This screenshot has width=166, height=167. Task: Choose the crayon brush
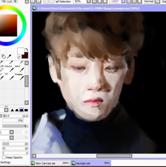9,68
